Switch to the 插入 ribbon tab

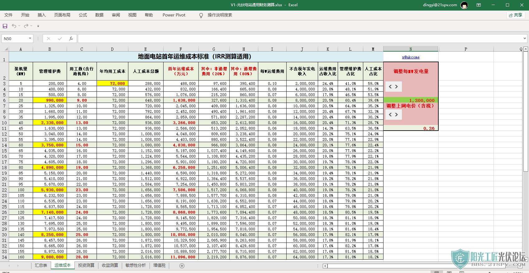[41, 15]
